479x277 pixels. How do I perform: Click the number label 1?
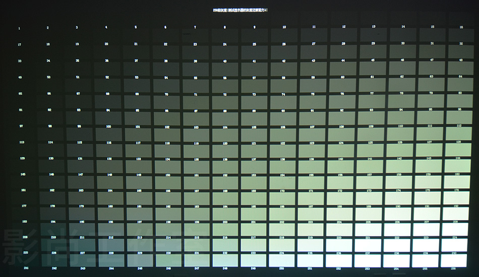(19, 28)
